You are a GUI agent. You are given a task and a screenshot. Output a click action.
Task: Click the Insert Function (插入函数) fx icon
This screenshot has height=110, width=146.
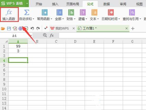(x=9, y=12)
